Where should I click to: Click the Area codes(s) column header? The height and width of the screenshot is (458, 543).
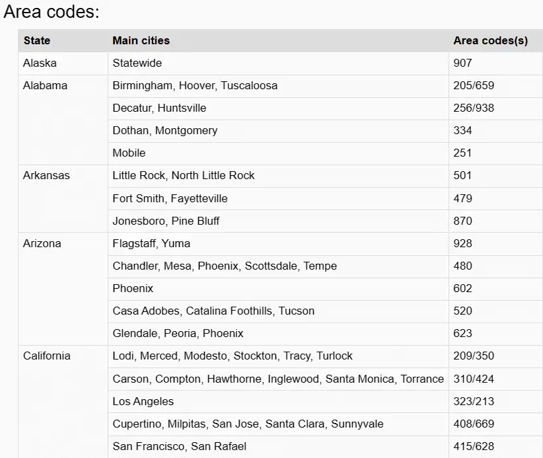point(495,40)
